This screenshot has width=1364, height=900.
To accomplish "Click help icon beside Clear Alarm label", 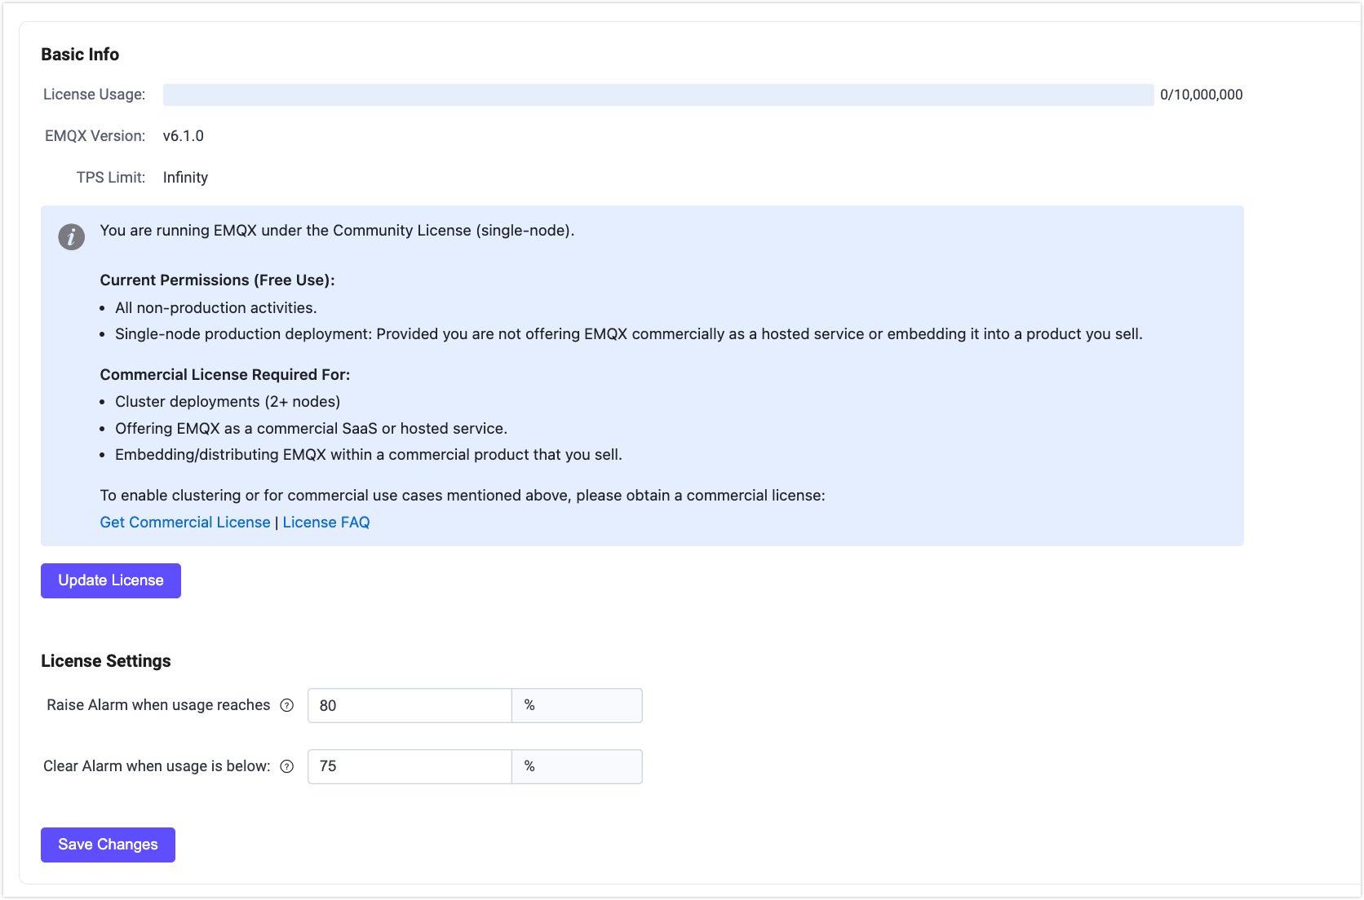I will coord(286,766).
